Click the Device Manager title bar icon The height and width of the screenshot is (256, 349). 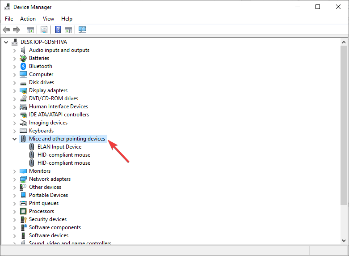coord(7,7)
